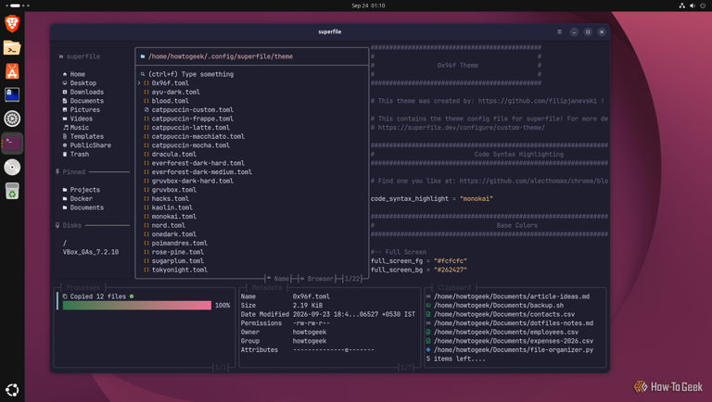
Task: Select onedark.toml file
Action: (174, 234)
